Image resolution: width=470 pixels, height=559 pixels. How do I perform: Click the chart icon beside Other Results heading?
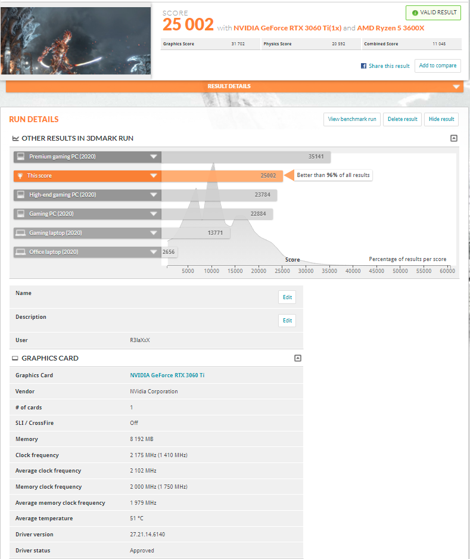click(x=15, y=138)
